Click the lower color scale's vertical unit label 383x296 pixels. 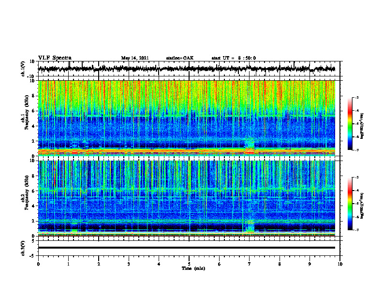[x=362, y=206]
